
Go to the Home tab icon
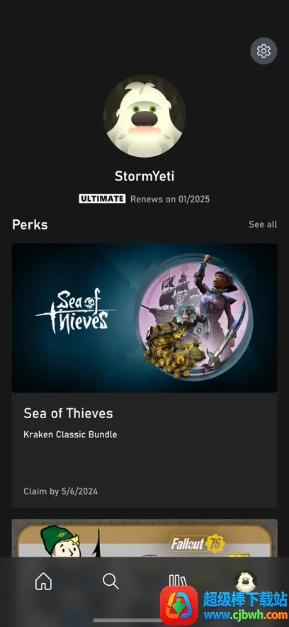tap(43, 581)
